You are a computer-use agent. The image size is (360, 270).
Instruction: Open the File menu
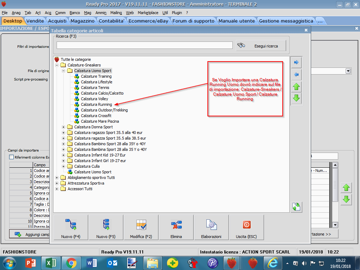click(x=5, y=13)
